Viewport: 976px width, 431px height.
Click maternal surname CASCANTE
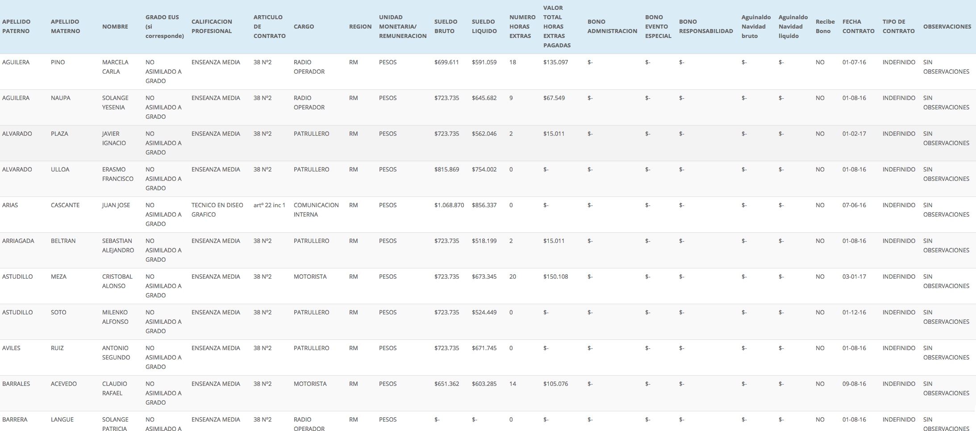coord(65,205)
